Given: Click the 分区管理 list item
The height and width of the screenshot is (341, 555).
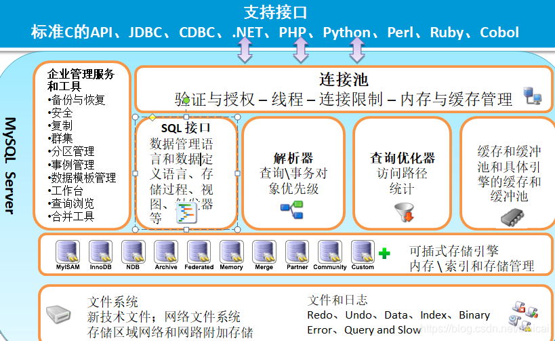Looking at the screenshot, I should click(x=71, y=152).
